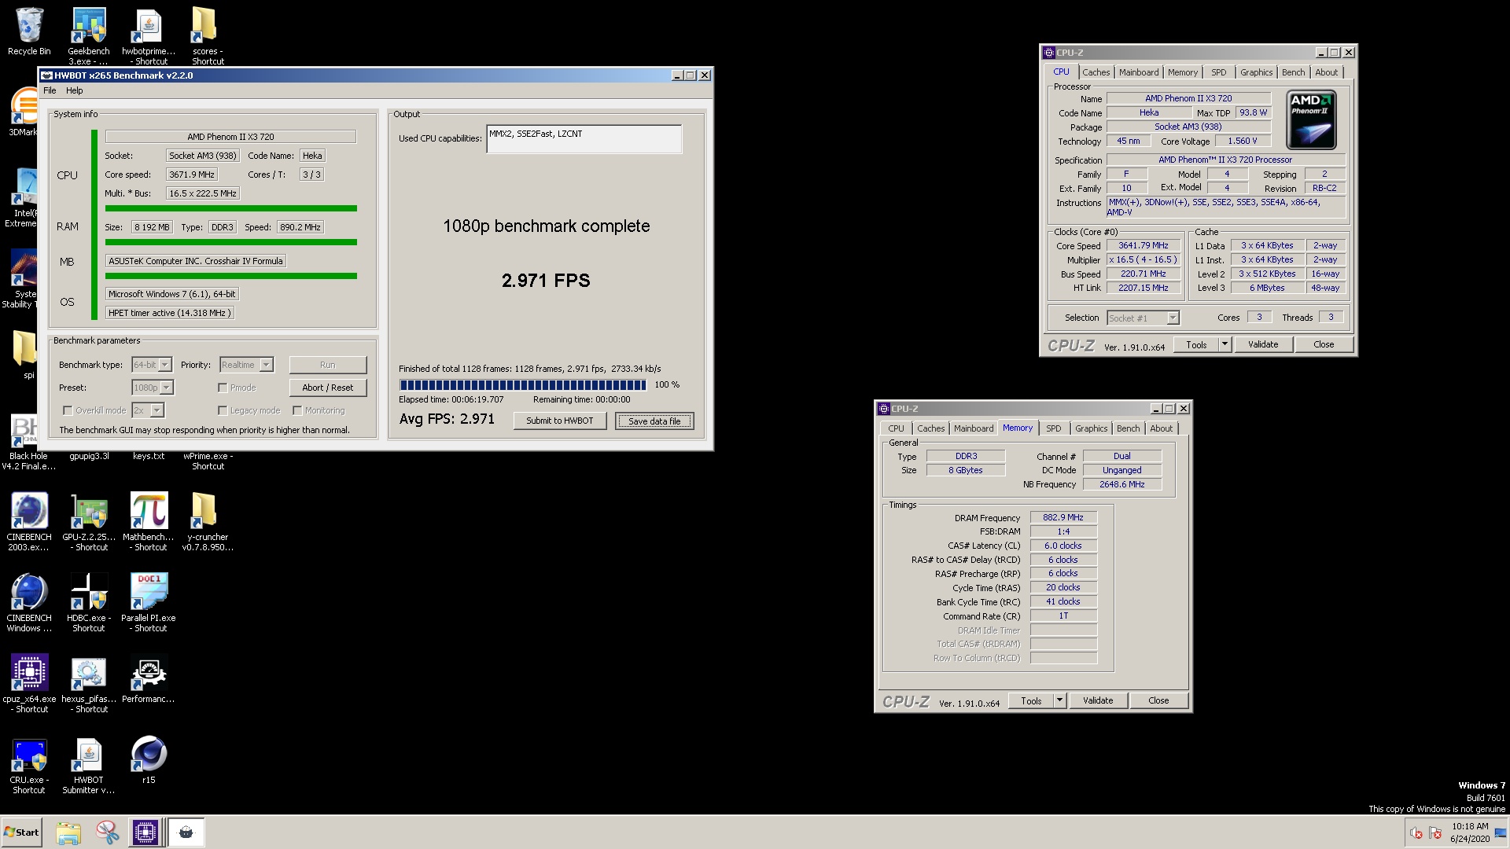1510x849 pixels.
Task: Expand the Tools arrow in the CPU tab window
Action: [x=1225, y=344]
